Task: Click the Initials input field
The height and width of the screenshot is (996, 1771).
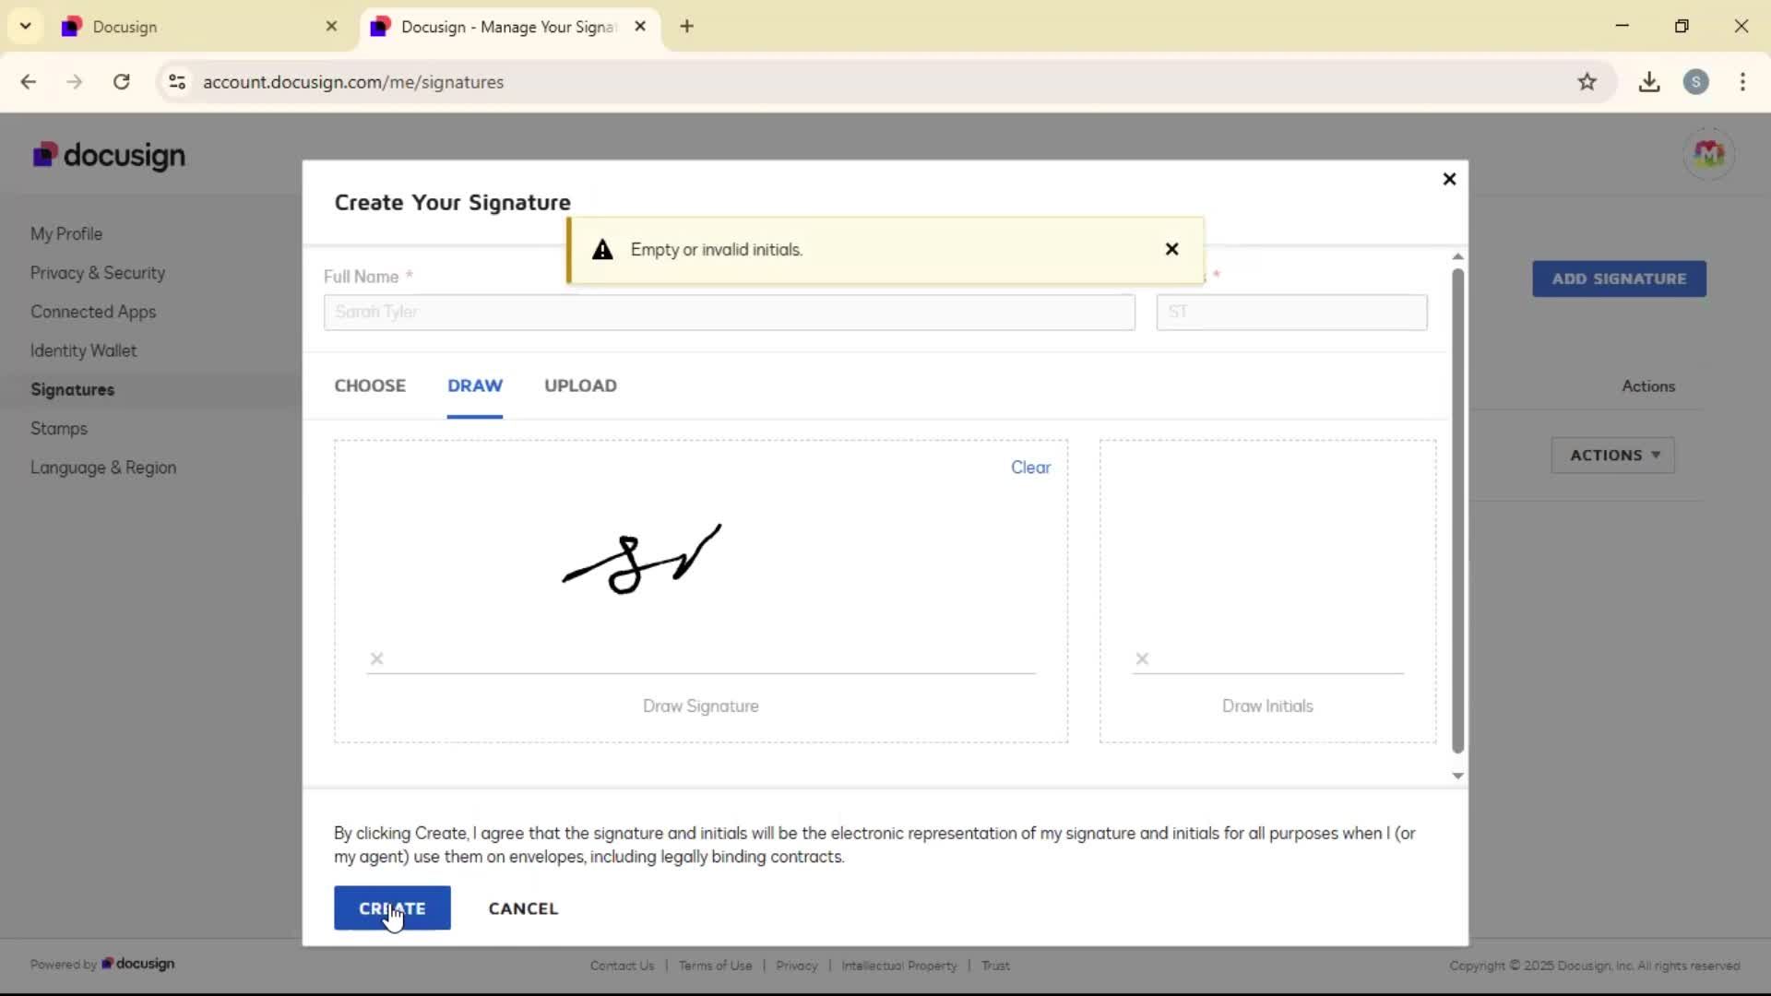Action: (x=1291, y=312)
